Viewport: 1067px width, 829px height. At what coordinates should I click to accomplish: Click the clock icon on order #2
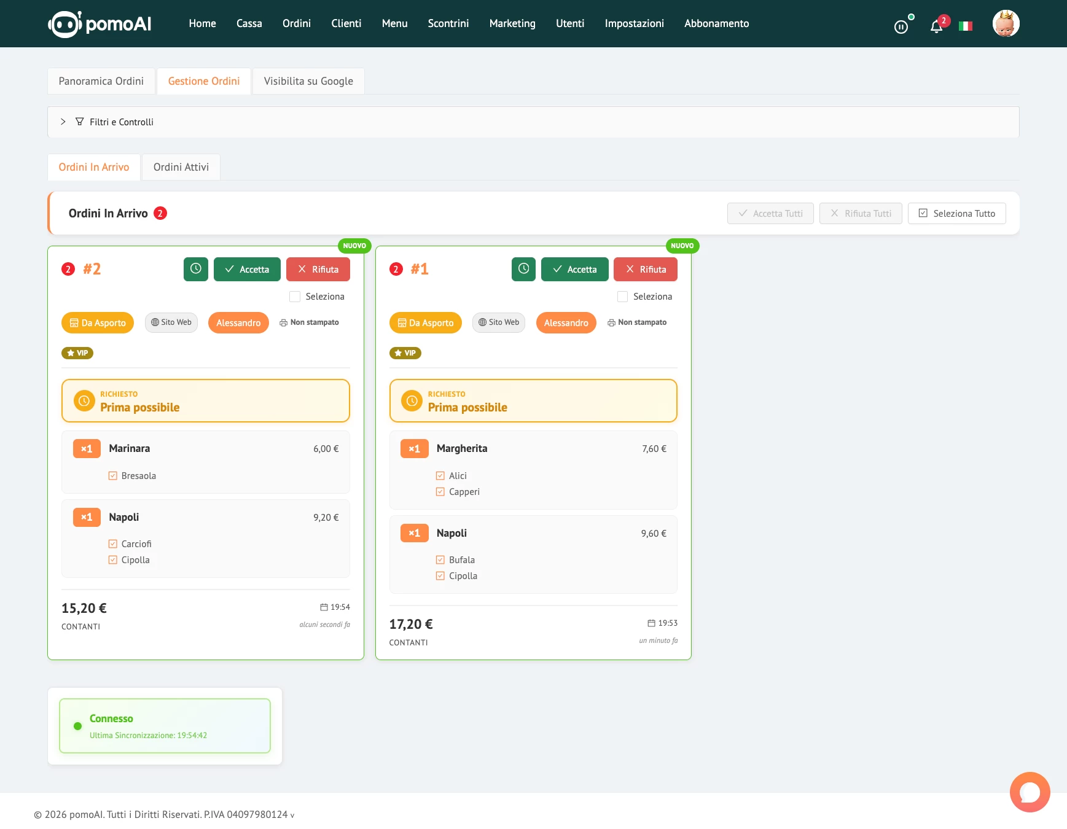(196, 269)
